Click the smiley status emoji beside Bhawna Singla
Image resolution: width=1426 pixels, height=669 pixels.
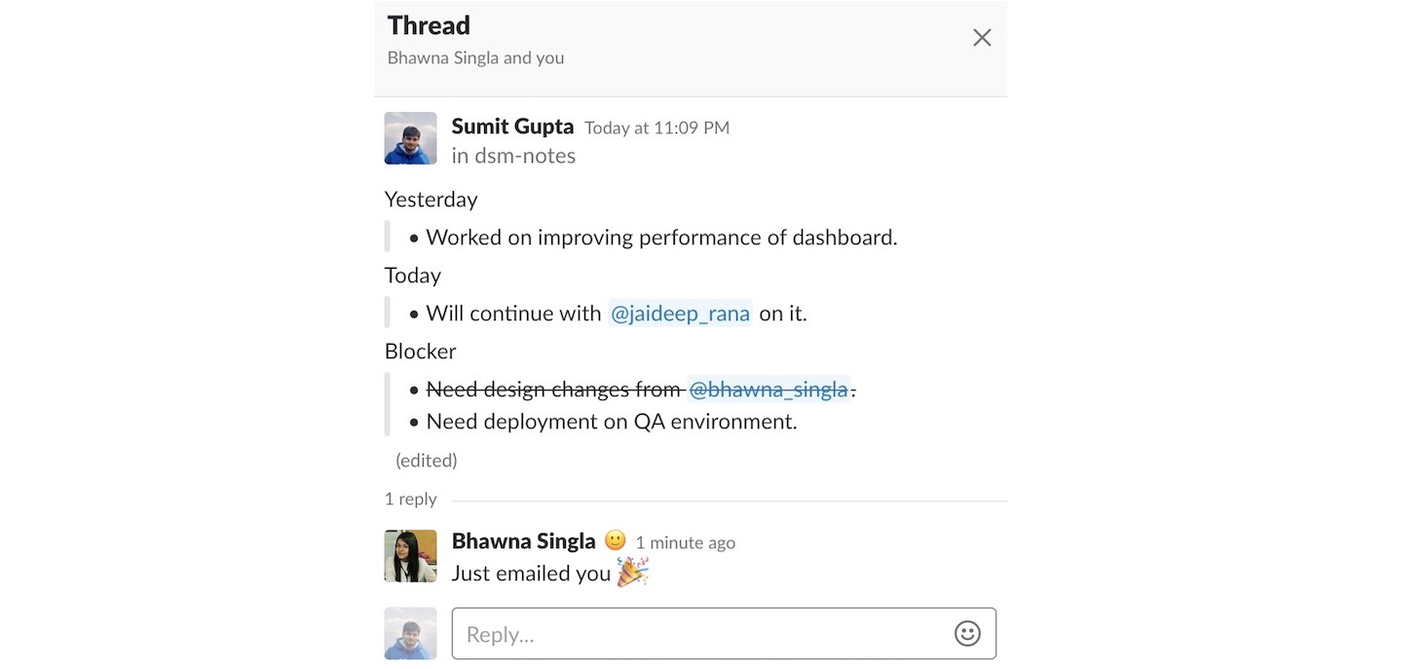tap(615, 540)
